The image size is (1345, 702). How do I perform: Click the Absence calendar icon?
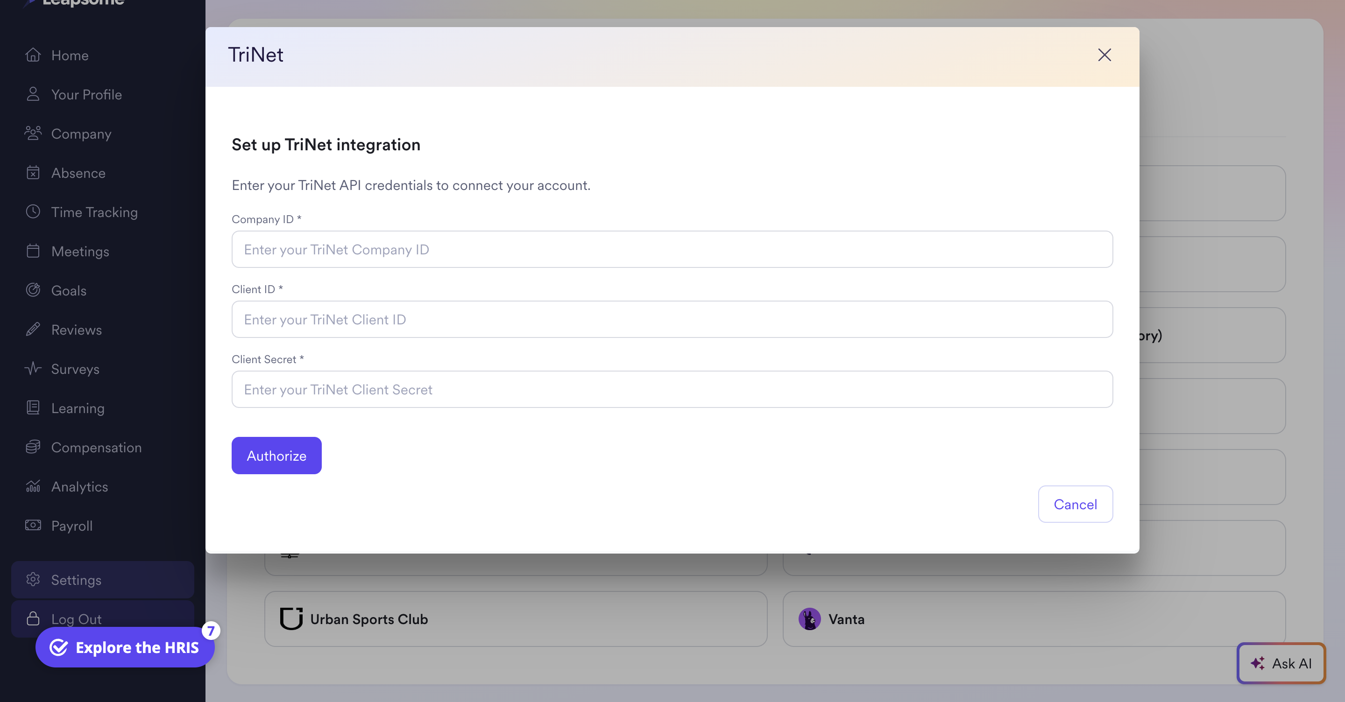pos(33,173)
